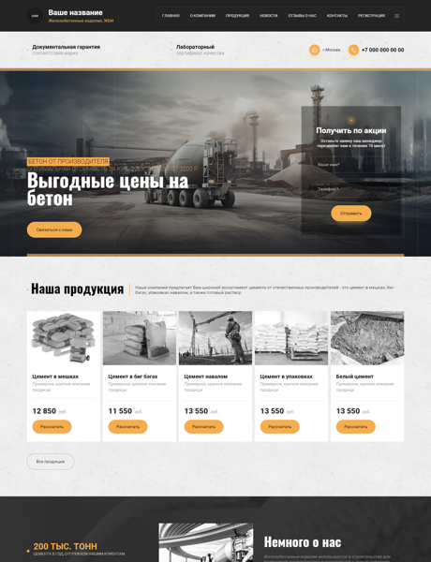431x562 pixels.
Task: Click the 11 550 price text
Action: tap(120, 411)
